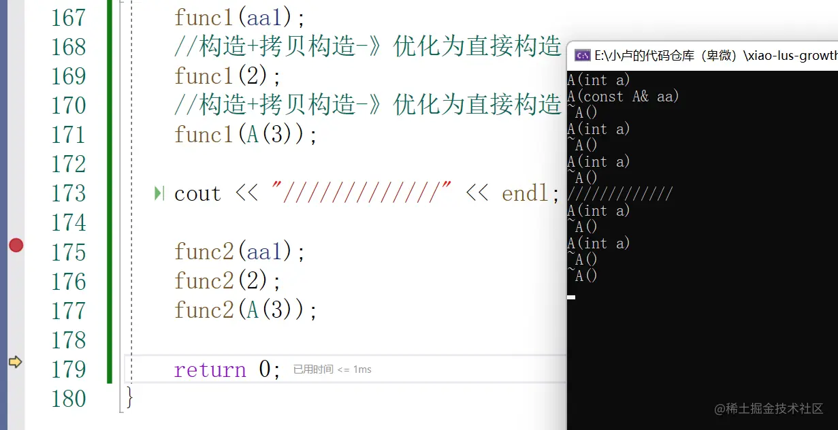
Task: Click the console window's title bar icon
Action: tap(582, 55)
